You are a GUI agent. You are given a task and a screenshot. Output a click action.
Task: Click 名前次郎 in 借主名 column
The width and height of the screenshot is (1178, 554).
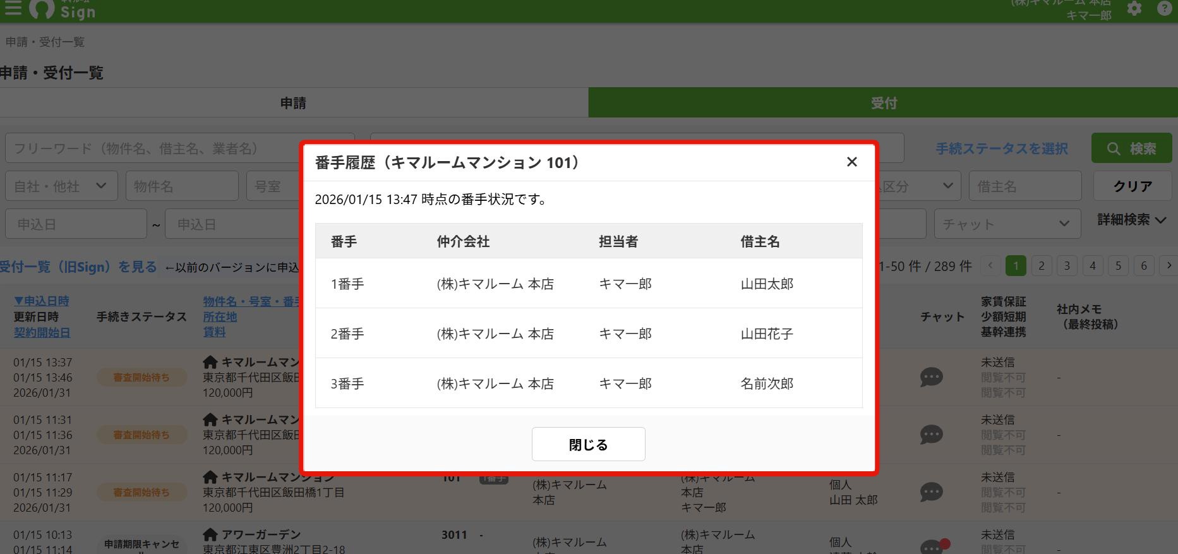coord(767,383)
